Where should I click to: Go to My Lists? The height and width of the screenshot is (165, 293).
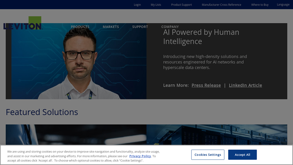[156, 5]
